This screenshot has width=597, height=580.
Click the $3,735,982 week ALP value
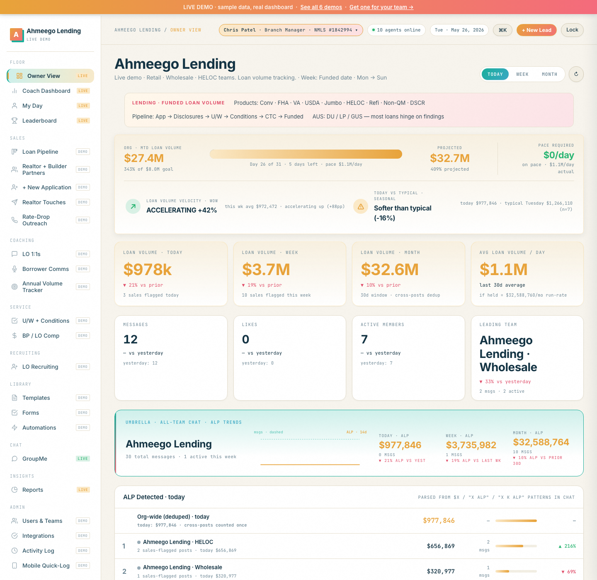click(471, 445)
